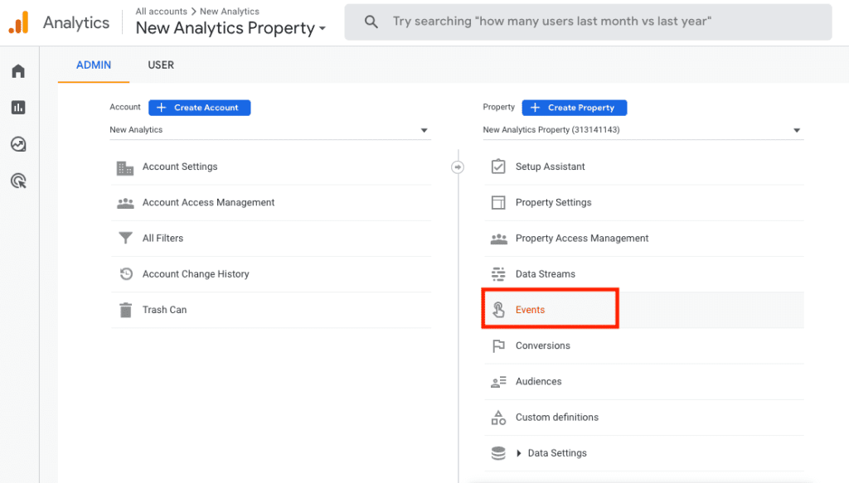
Task: Click the Setup Assistant checkbox icon
Action: tap(498, 167)
